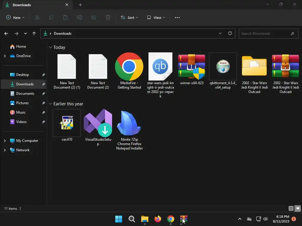The width and height of the screenshot is (302, 226).
Task: Click the Rename icon in toolbar
Action: 80,17
